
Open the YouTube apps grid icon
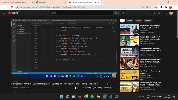[159, 13]
